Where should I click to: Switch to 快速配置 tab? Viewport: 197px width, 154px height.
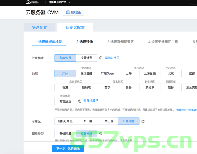coord(39,27)
